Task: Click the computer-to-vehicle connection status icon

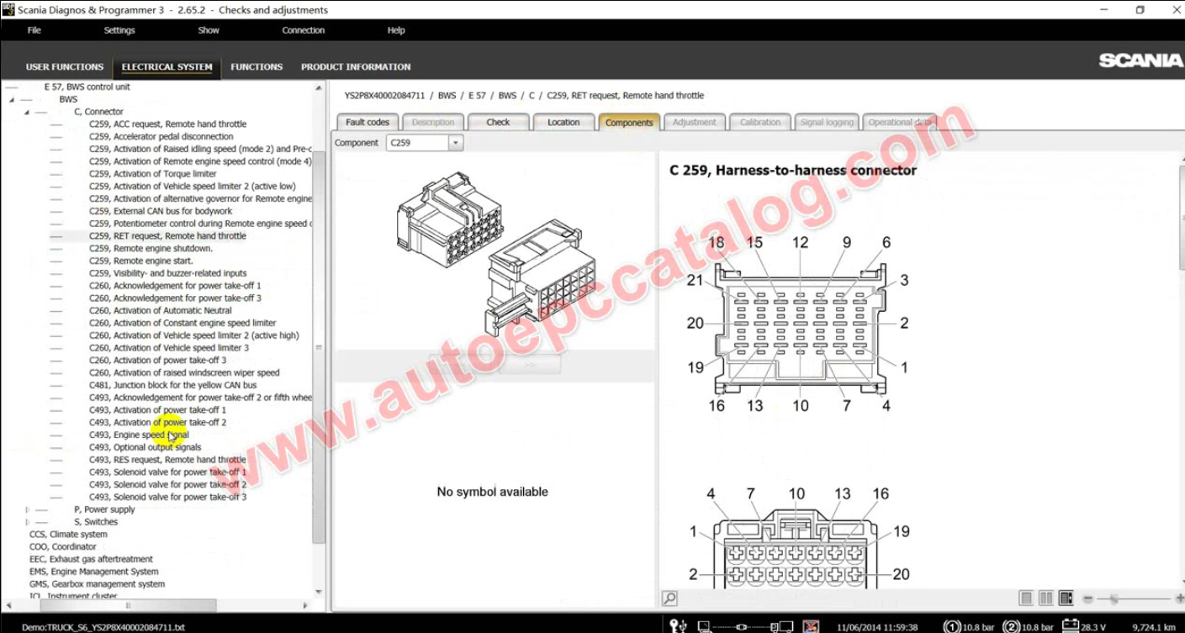Action: pyautogui.click(x=745, y=626)
